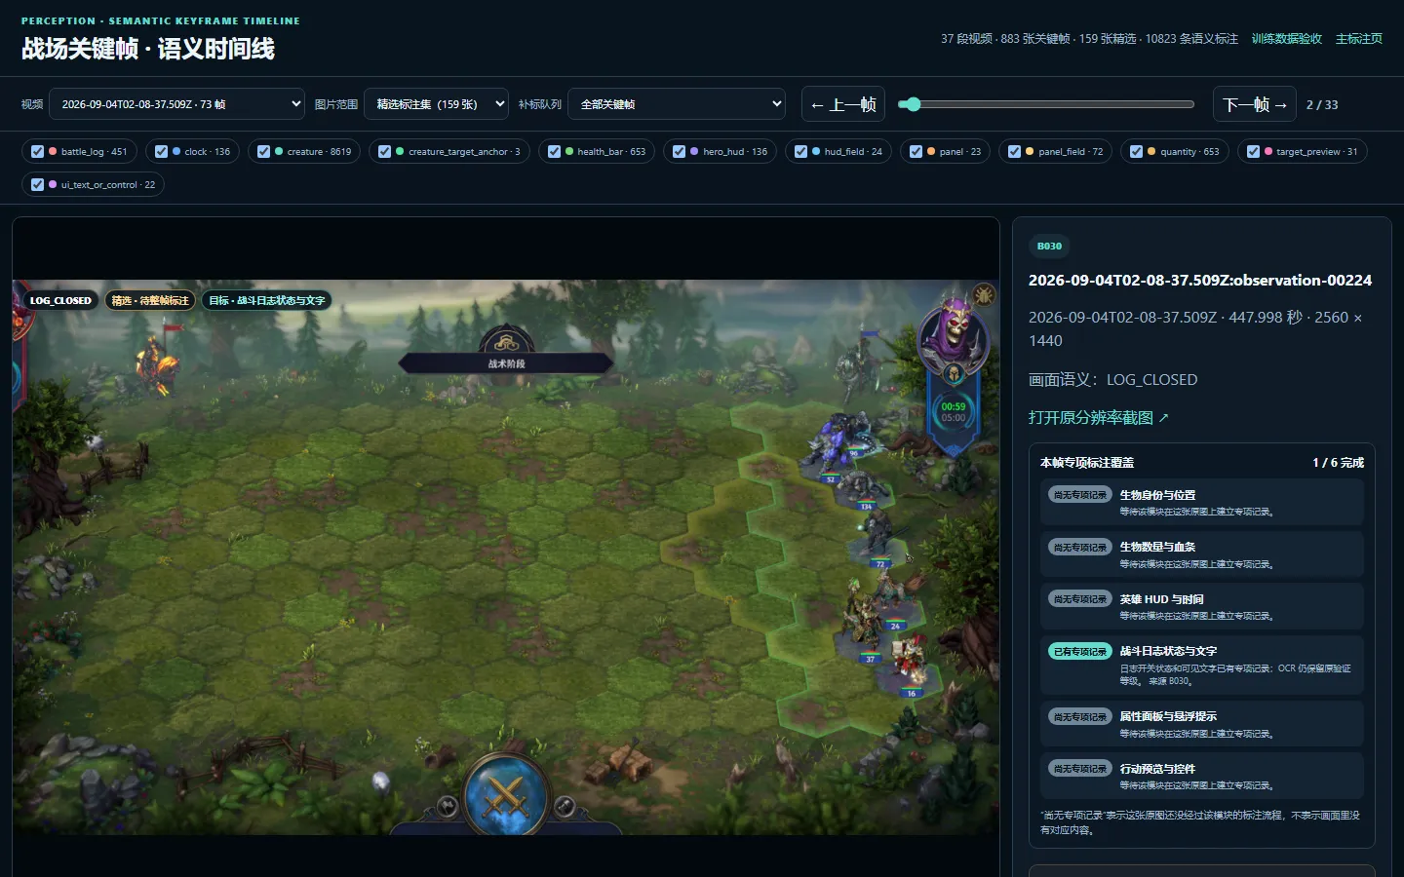Open the gear icon in the game screenshot corner
The width and height of the screenshot is (1404, 877).
[984, 294]
